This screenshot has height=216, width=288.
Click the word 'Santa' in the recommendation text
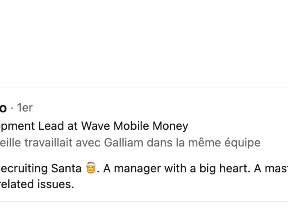66,168
